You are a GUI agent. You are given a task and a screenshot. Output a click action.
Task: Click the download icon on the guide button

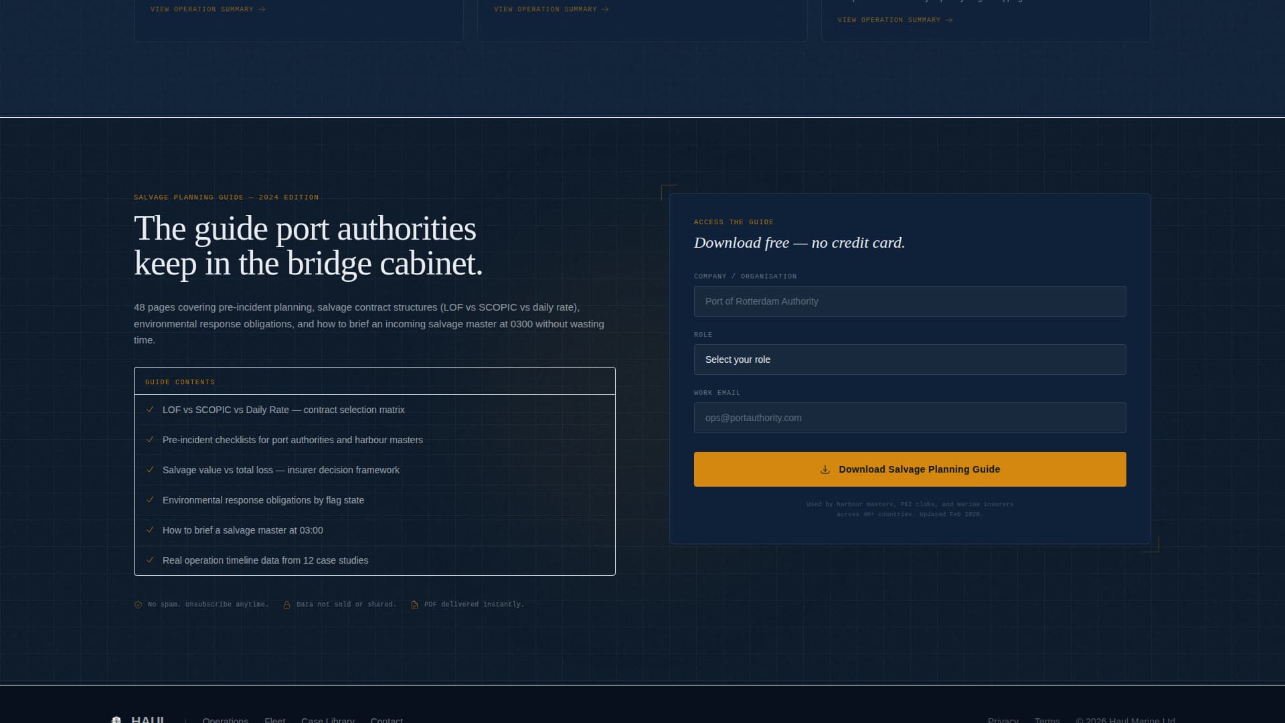pyautogui.click(x=824, y=469)
